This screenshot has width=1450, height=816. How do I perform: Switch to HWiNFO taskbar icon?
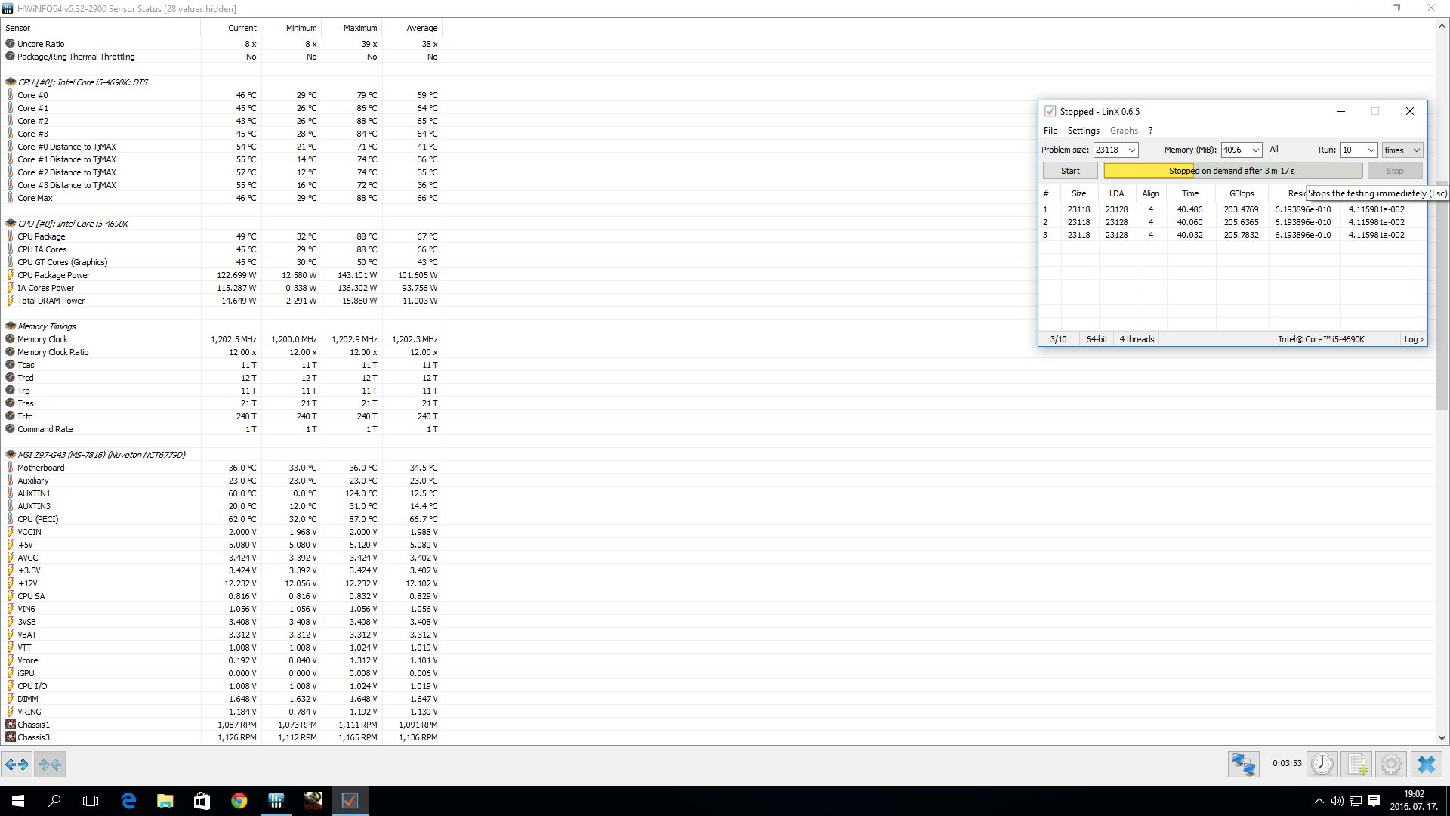tap(276, 801)
